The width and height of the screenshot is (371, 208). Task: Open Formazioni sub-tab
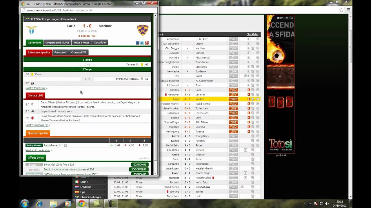coord(61,53)
